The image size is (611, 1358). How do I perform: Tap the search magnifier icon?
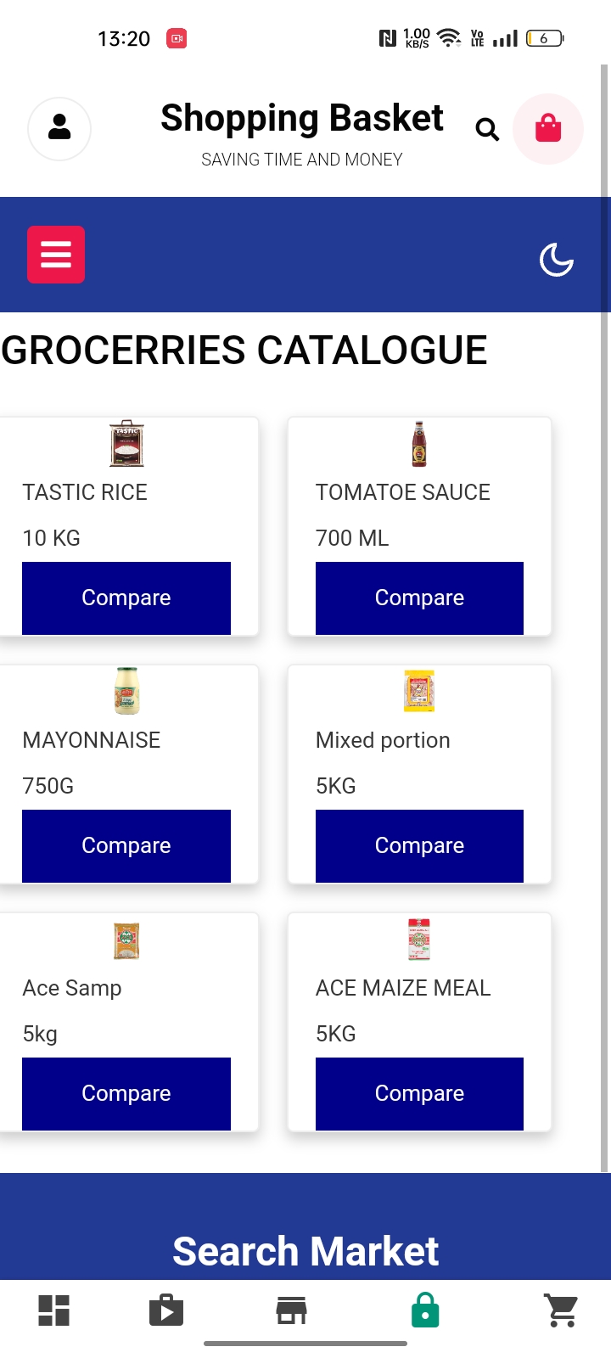click(487, 129)
